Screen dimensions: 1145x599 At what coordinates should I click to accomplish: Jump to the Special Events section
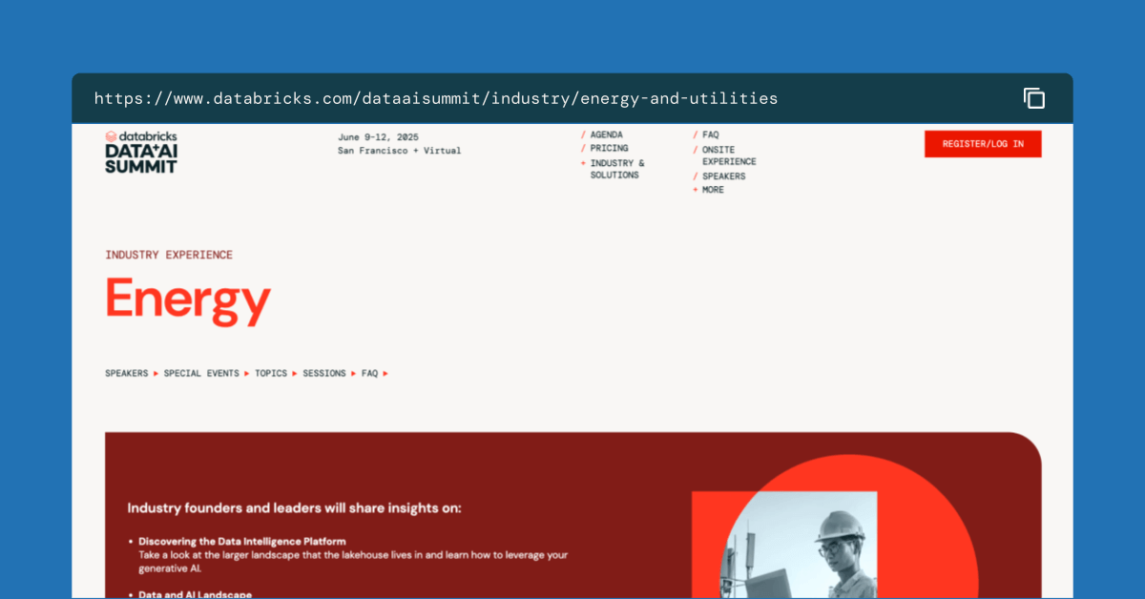(x=201, y=374)
